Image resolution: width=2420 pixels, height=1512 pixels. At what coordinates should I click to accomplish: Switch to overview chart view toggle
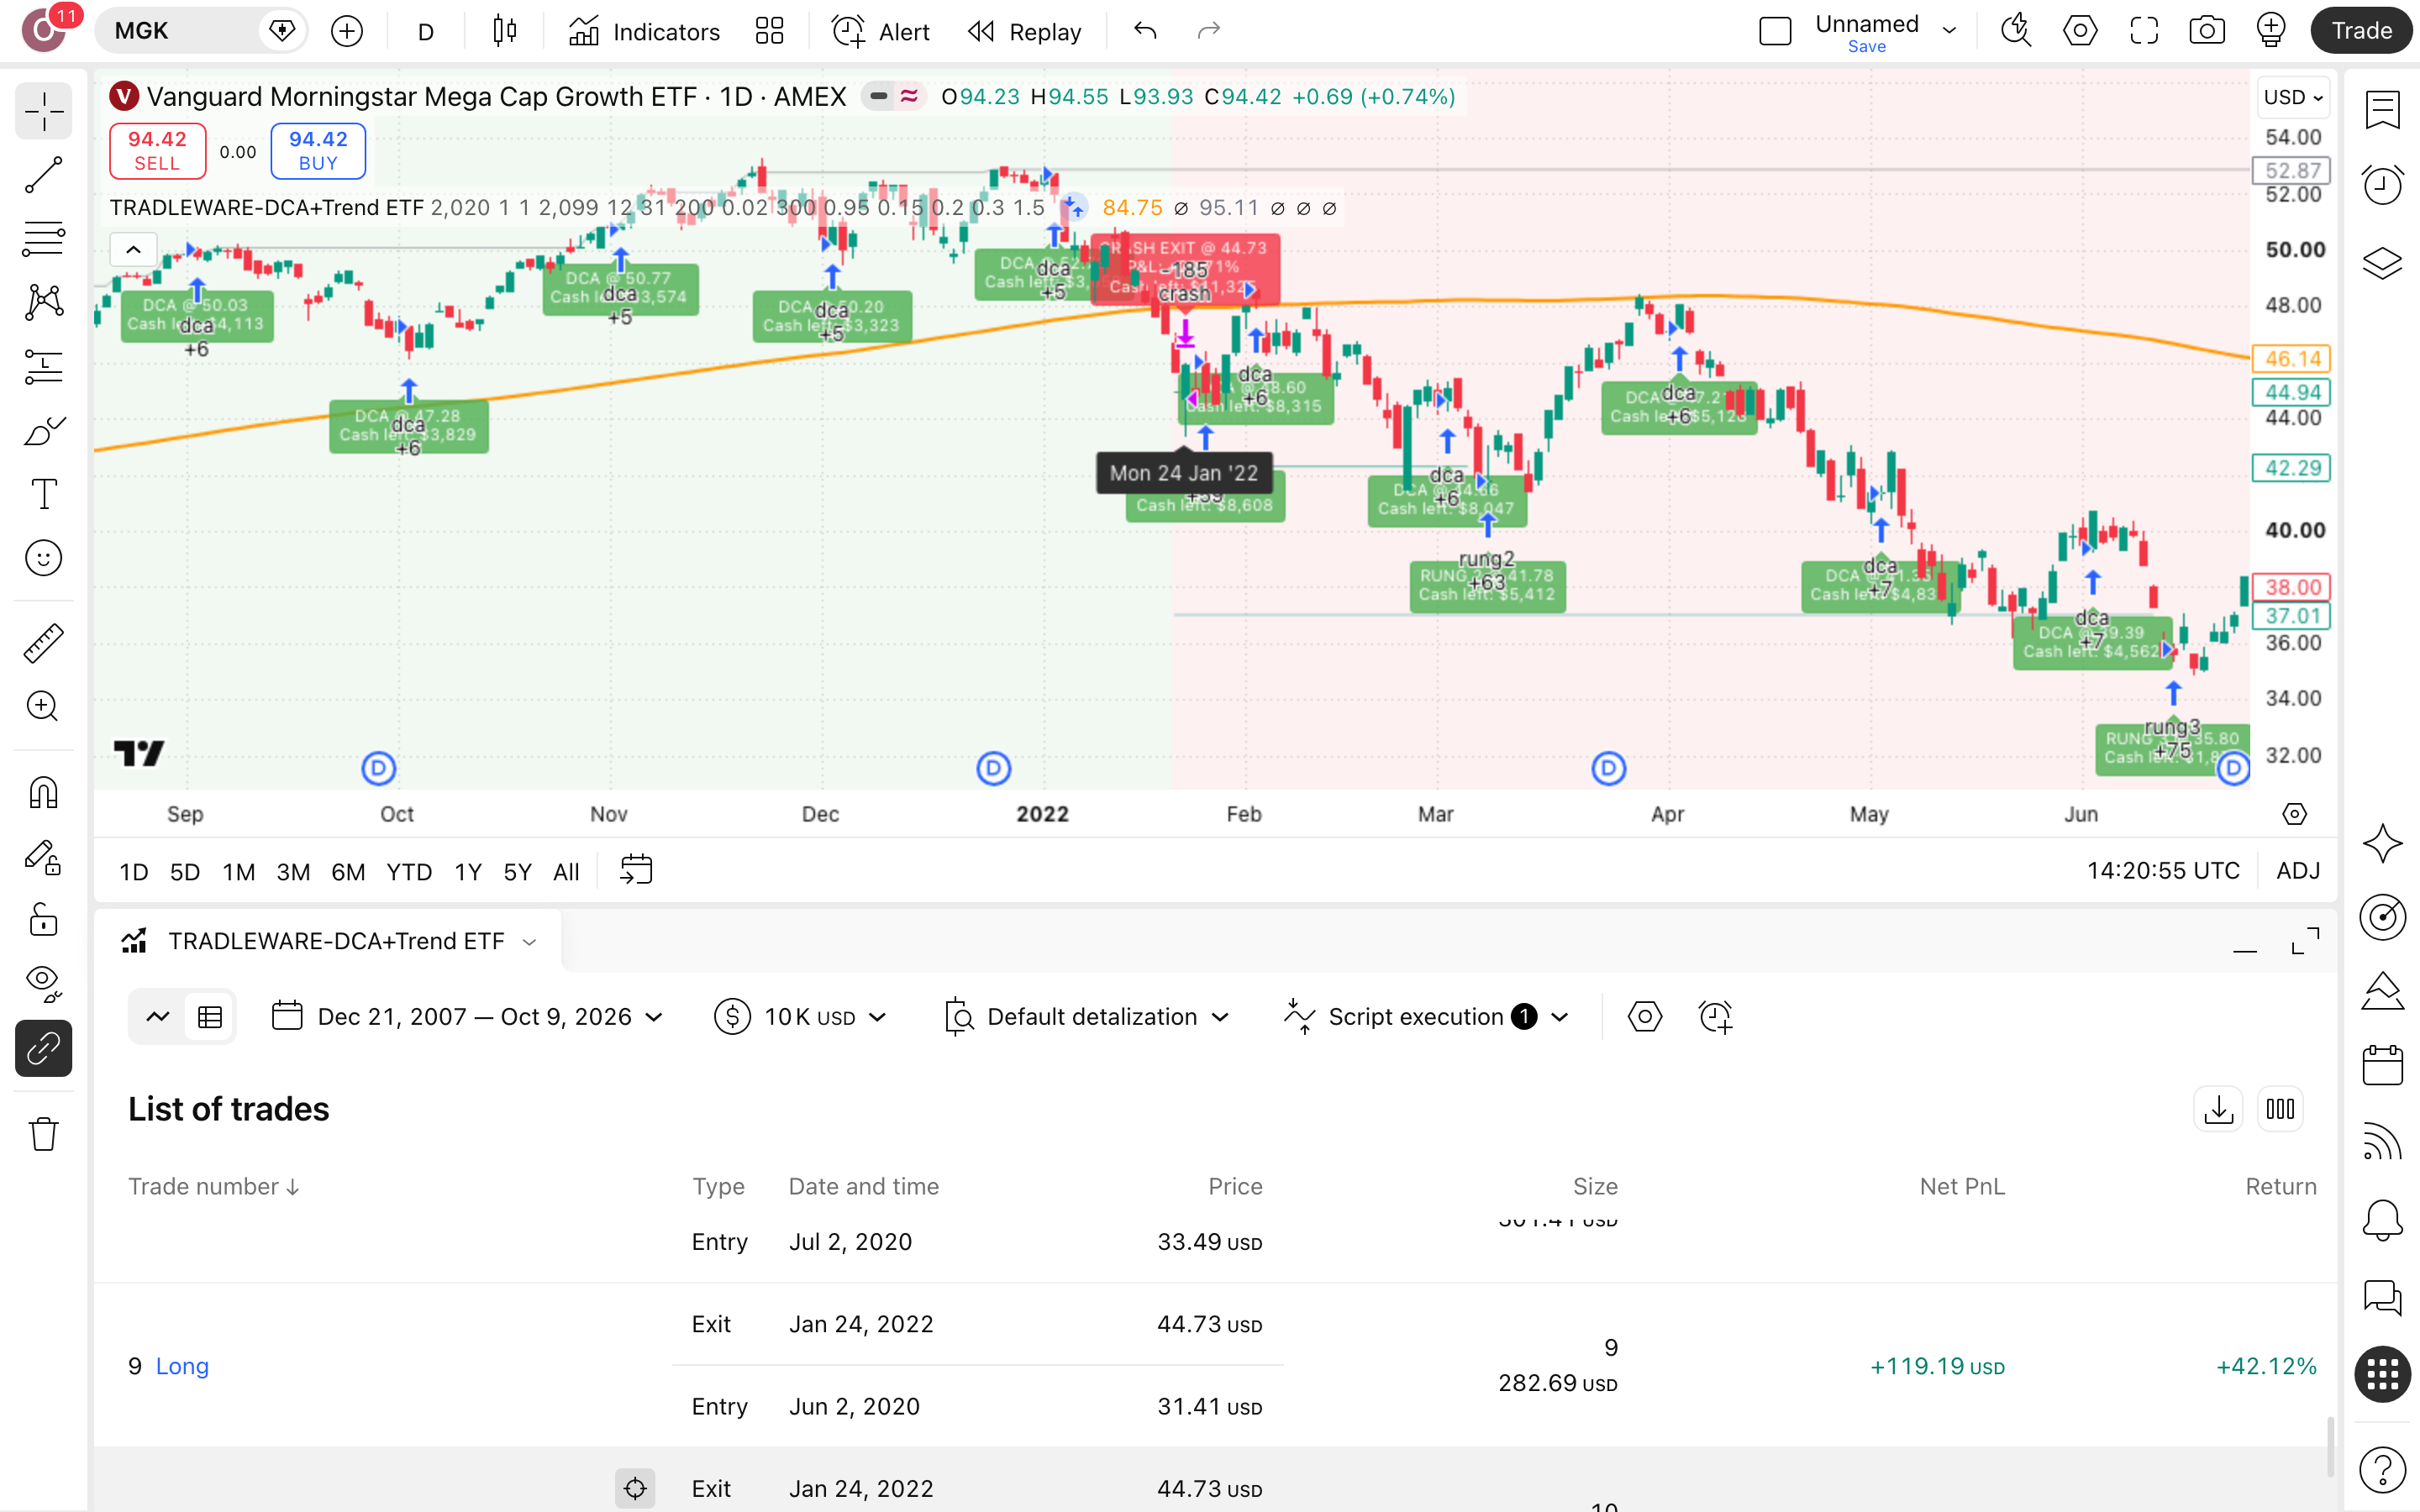(157, 1017)
